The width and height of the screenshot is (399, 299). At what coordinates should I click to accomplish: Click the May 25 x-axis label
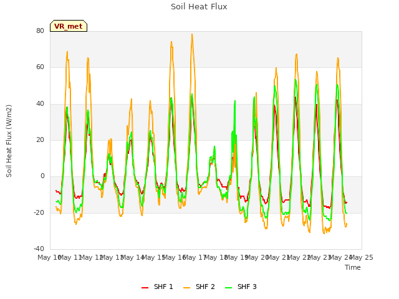362,257
